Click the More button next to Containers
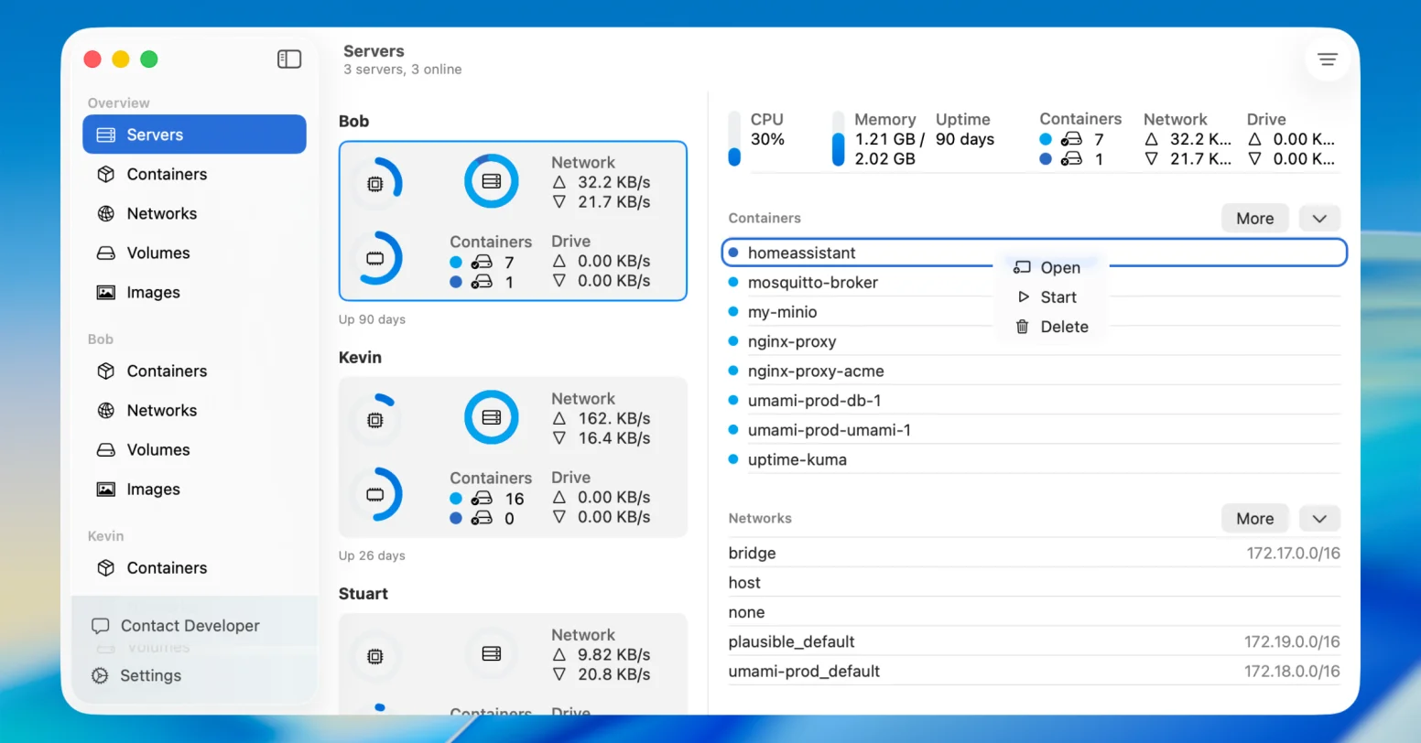 [1254, 219]
